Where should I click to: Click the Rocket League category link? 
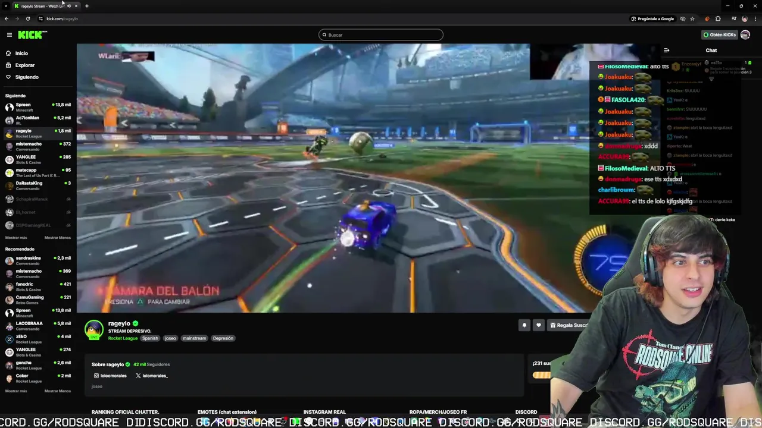point(123,338)
